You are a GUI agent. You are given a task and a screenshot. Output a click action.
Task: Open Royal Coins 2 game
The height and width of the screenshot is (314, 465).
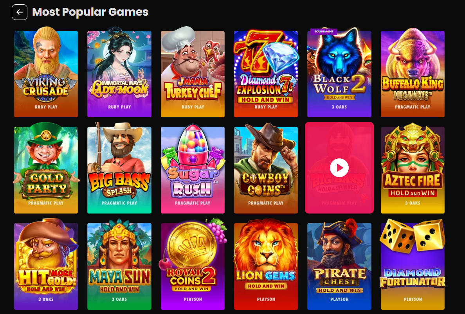(x=193, y=266)
